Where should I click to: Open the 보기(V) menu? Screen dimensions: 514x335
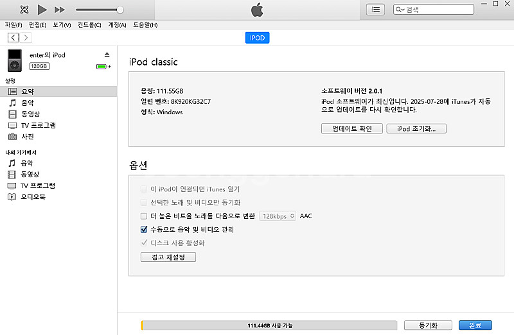[x=62, y=25]
